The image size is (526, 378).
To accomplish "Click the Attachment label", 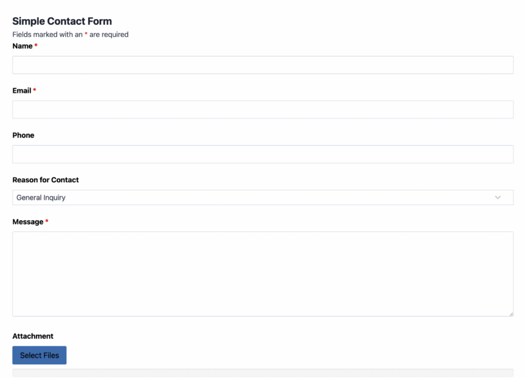I will [x=33, y=336].
